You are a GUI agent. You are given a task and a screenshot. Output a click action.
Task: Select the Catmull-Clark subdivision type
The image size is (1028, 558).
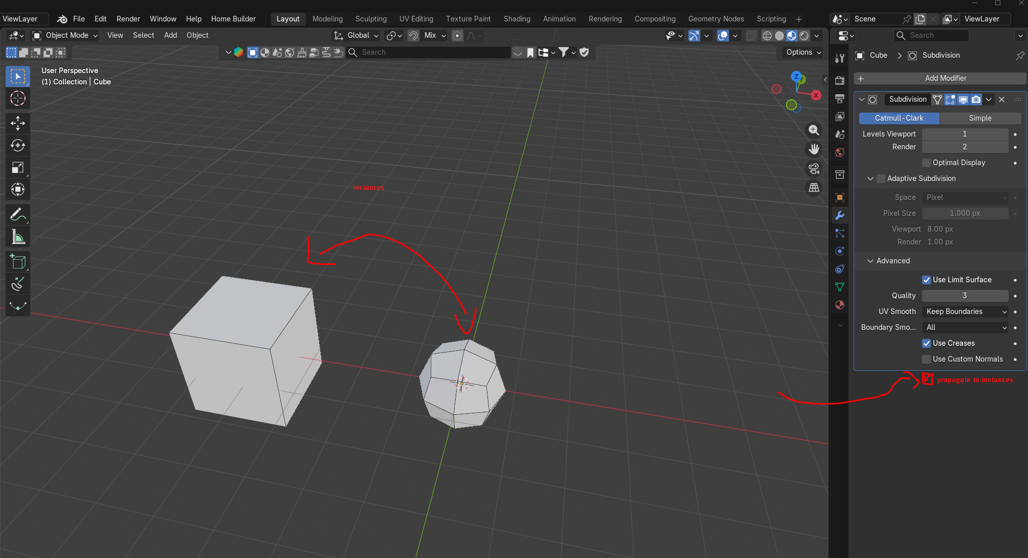(x=899, y=118)
